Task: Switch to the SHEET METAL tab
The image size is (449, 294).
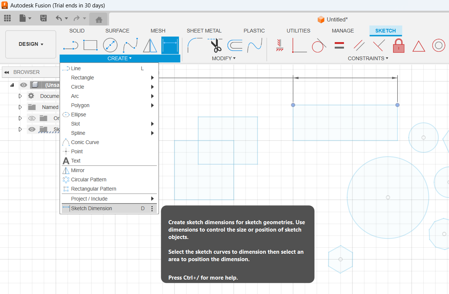Action: [x=204, y=31]
